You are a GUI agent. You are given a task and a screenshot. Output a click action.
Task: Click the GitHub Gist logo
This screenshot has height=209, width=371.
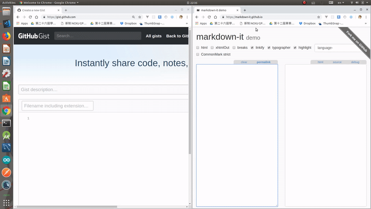33,36
